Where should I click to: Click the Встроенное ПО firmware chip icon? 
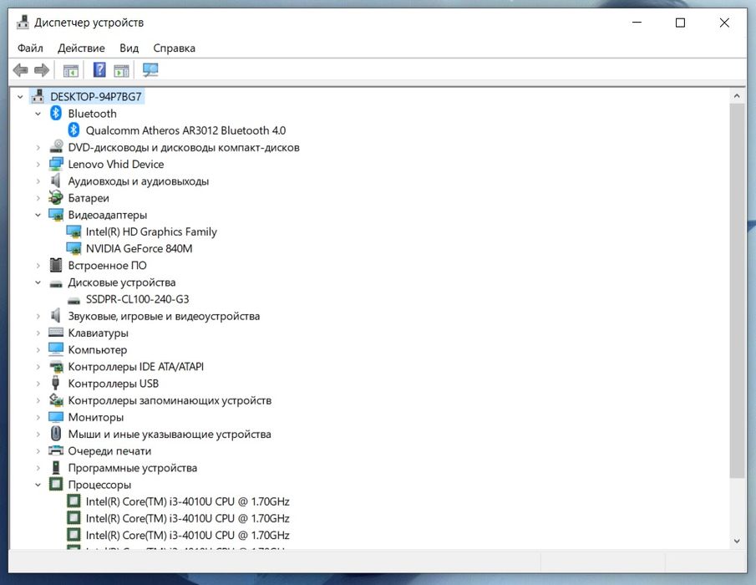tap(56, 265)
